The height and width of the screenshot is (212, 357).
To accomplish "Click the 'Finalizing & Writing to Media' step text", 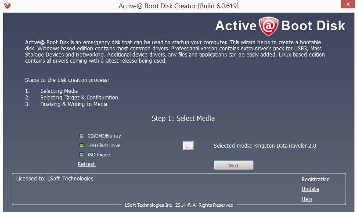I will coord(74,104).
